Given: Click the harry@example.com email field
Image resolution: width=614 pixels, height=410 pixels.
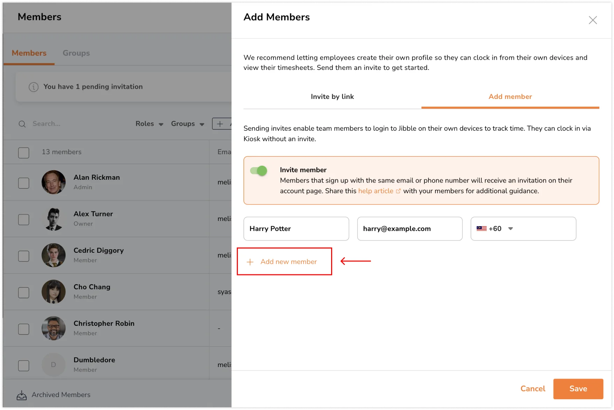Looking at the screenshot, I should (410, 229).
